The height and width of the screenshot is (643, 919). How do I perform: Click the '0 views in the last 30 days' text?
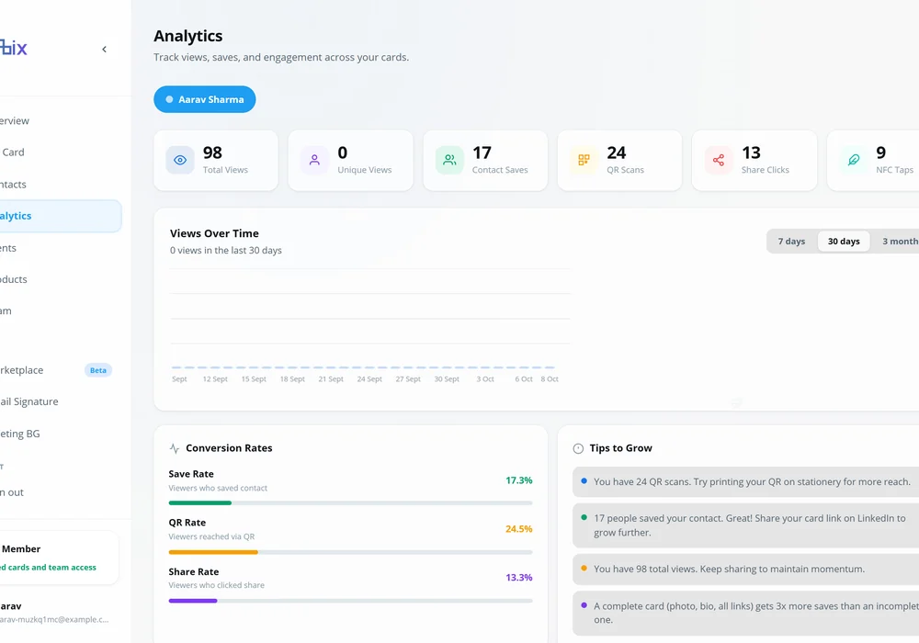226,250
